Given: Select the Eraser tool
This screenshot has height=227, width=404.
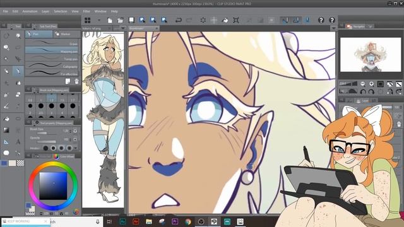Looking at the screenshot, I should 18,95.
